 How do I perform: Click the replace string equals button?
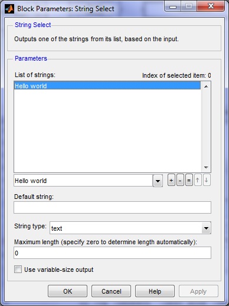[x=189, y=180]
